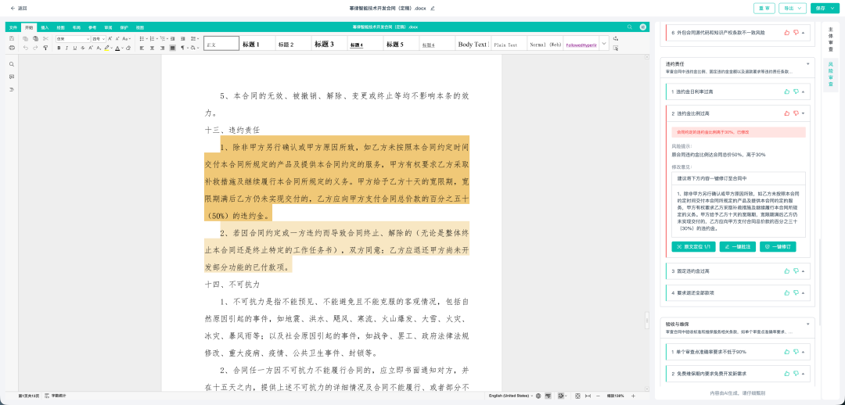Toggle italic formatting
The image size is (845, 405).
67,48
